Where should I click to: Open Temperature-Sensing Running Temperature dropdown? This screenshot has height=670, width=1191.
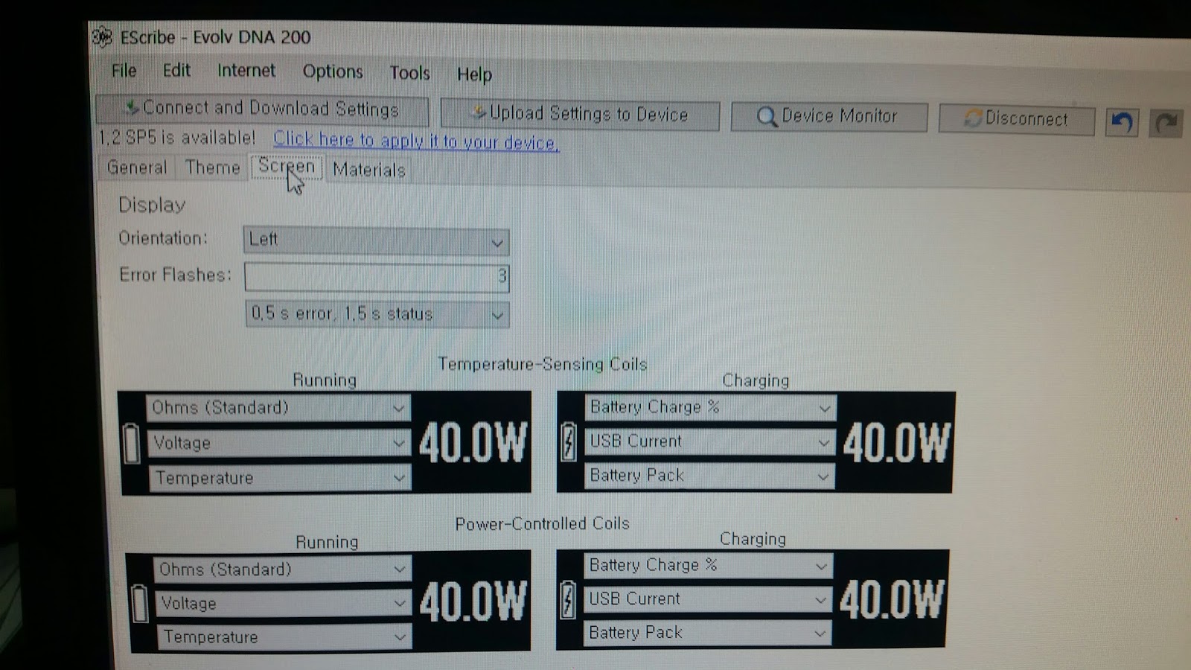[x=281, y=478]
